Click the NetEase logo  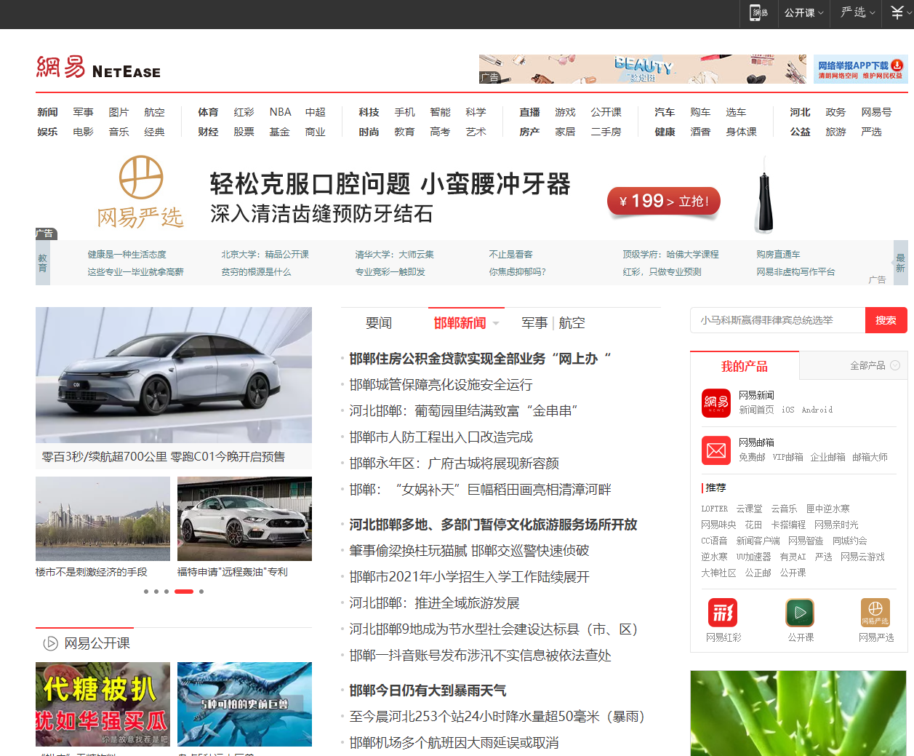[98, 68]
